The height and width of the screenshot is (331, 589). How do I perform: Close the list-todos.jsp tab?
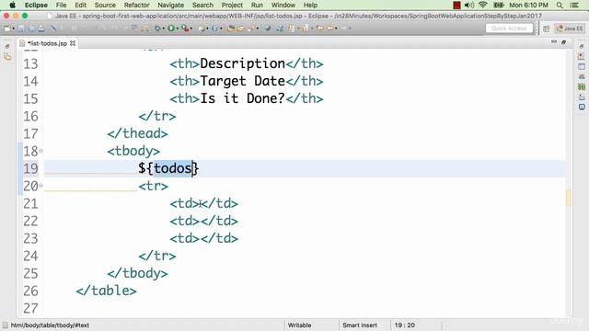coord(73,43)
